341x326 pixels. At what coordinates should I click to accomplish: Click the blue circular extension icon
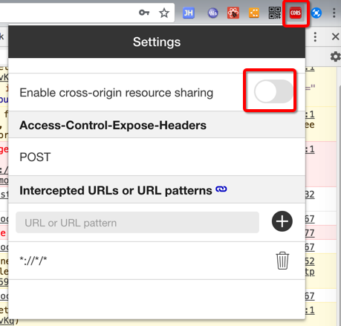[316, 13]
